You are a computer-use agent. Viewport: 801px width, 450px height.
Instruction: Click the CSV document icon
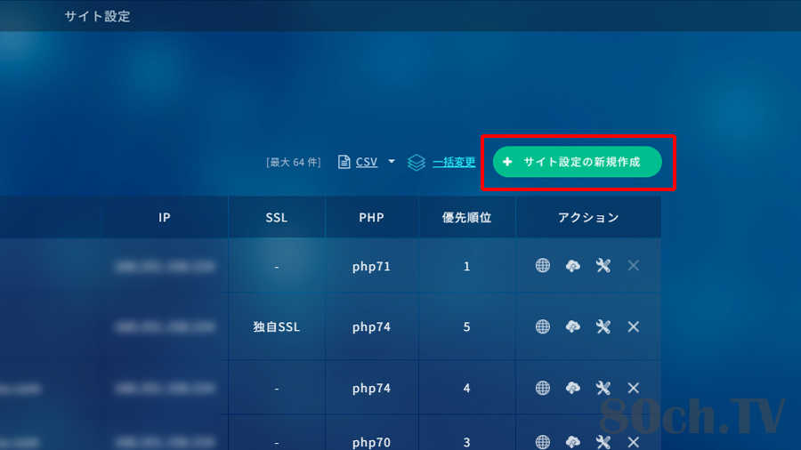[x=344, y=162]
